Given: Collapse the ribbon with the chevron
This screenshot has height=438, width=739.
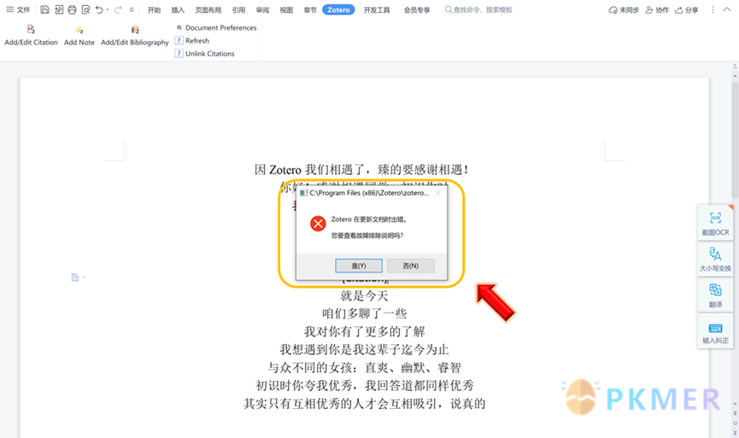Looking at the screenshot, I should pos(727,9).
